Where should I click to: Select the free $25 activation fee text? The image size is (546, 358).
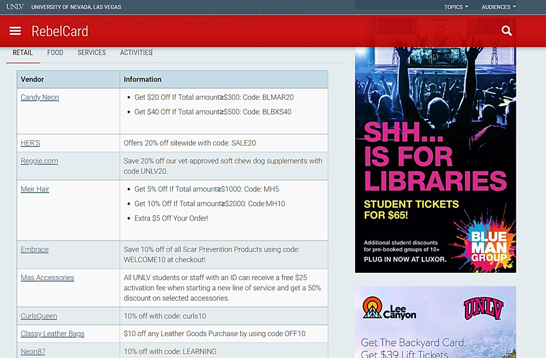[x=222, y=287]
